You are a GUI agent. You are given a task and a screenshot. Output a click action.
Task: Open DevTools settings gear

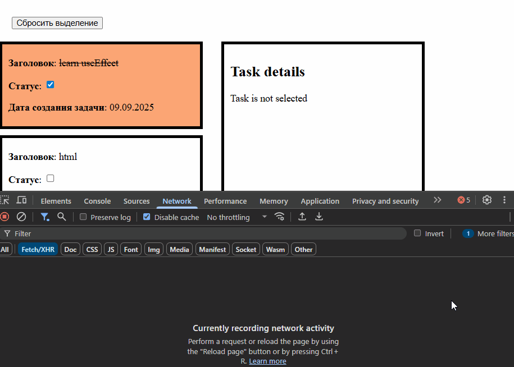coord(487,200)
